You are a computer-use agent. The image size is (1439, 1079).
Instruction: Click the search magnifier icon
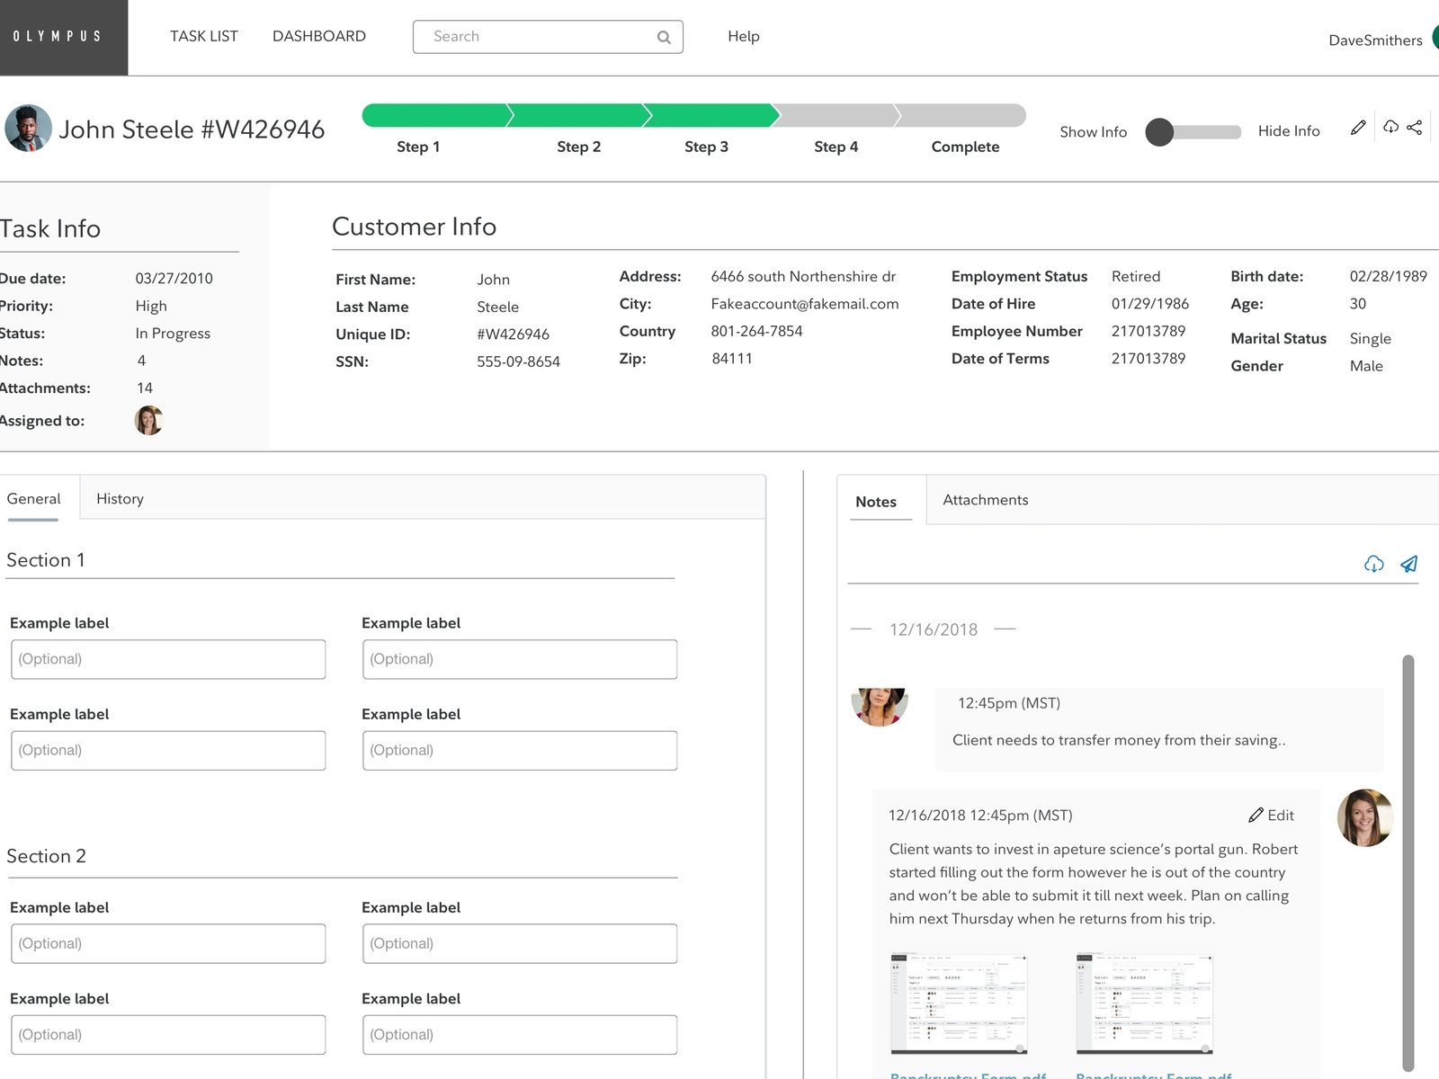click(x=664, y=37)
